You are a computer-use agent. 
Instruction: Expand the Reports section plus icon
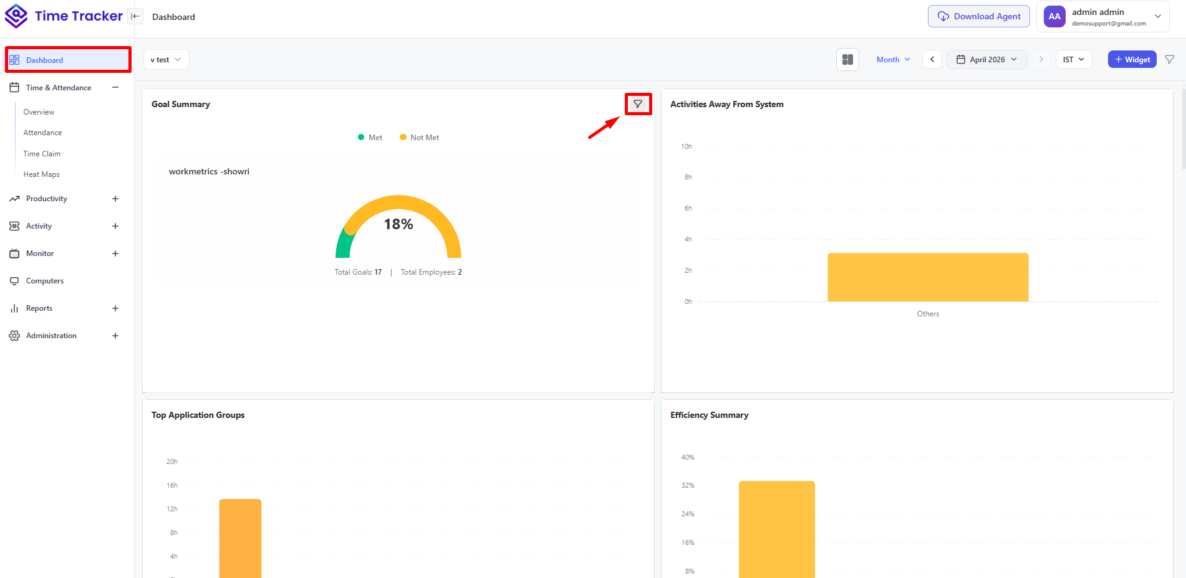pyautogui.click(x=115, y=308)
